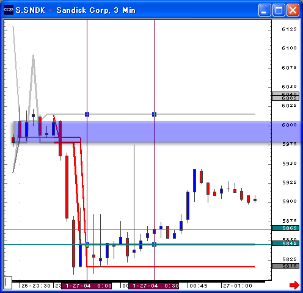Click the 5925 price scale label
This screenshot has width=303, height=293.
click(289, 183)
